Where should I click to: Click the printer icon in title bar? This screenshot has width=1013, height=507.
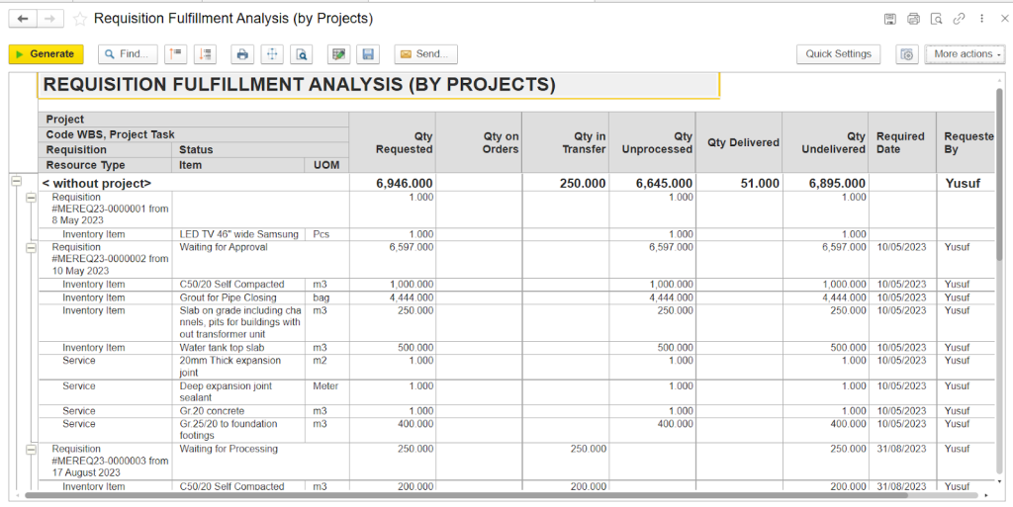(x=913, y=19)
